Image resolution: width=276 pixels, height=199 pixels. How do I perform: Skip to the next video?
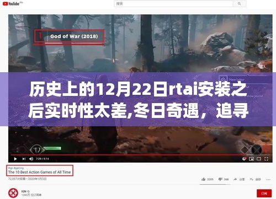pyautogui.click(x=24, y=159)
